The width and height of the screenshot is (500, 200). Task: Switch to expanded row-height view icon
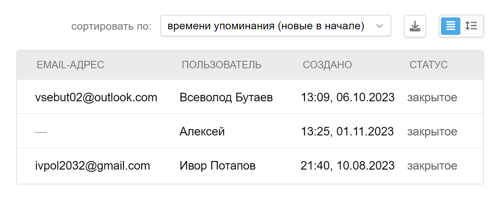point(471,26)
